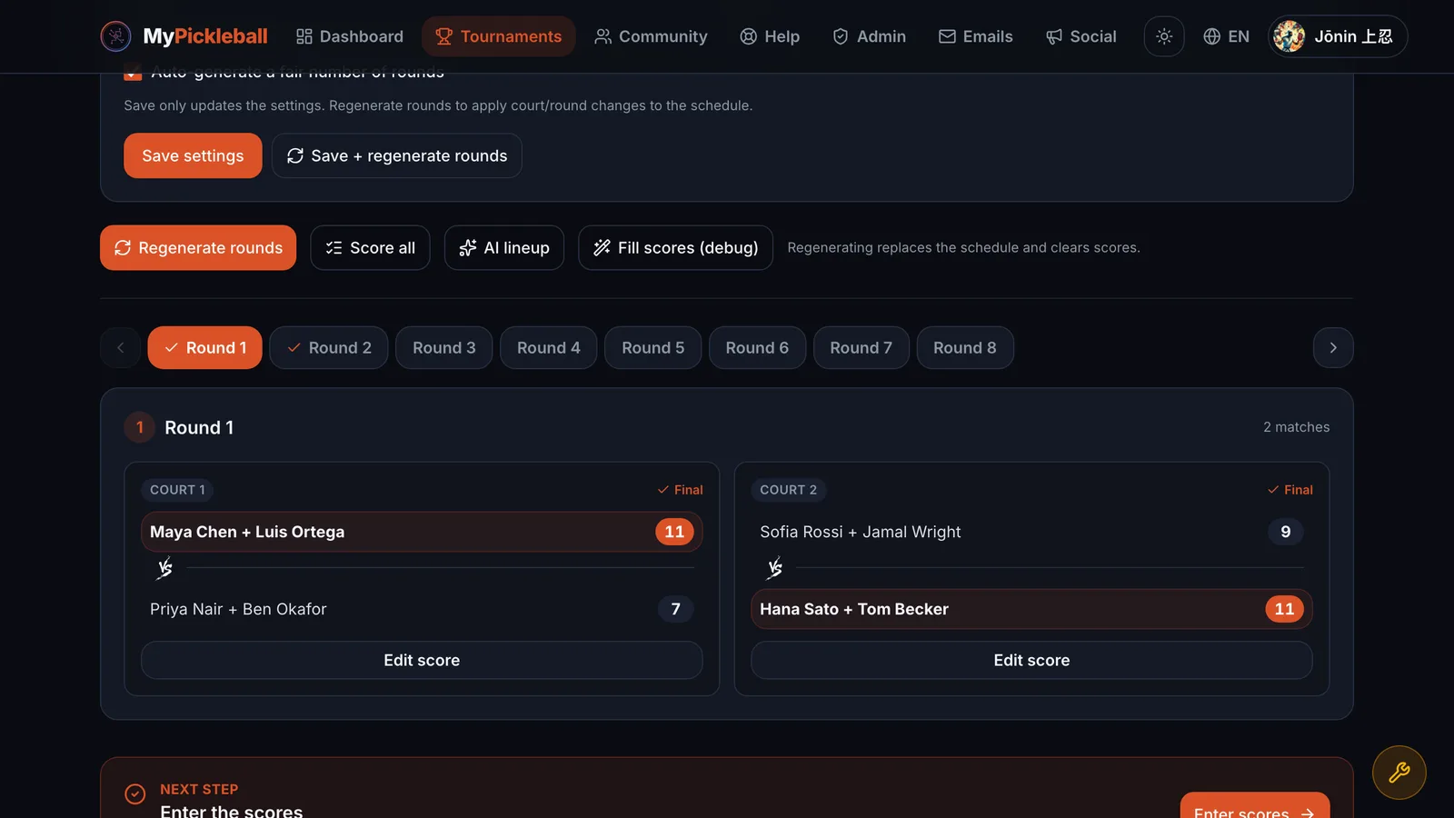The width and height of the screenshot is (1454, 818).
Task: Open the Tournaments section
Action: tap(499, 36)
